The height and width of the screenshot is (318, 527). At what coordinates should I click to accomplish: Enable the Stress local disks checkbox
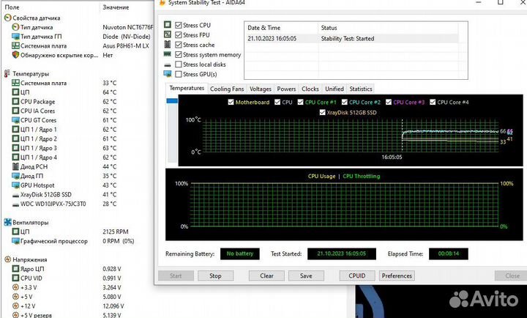(x=179, y=64)
